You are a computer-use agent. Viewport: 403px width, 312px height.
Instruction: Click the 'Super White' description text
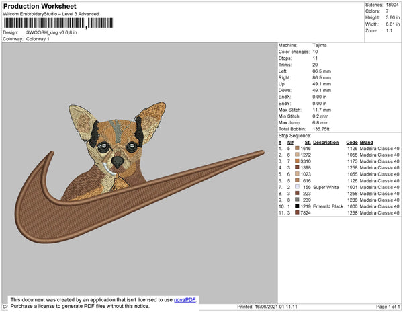point(326,187)
